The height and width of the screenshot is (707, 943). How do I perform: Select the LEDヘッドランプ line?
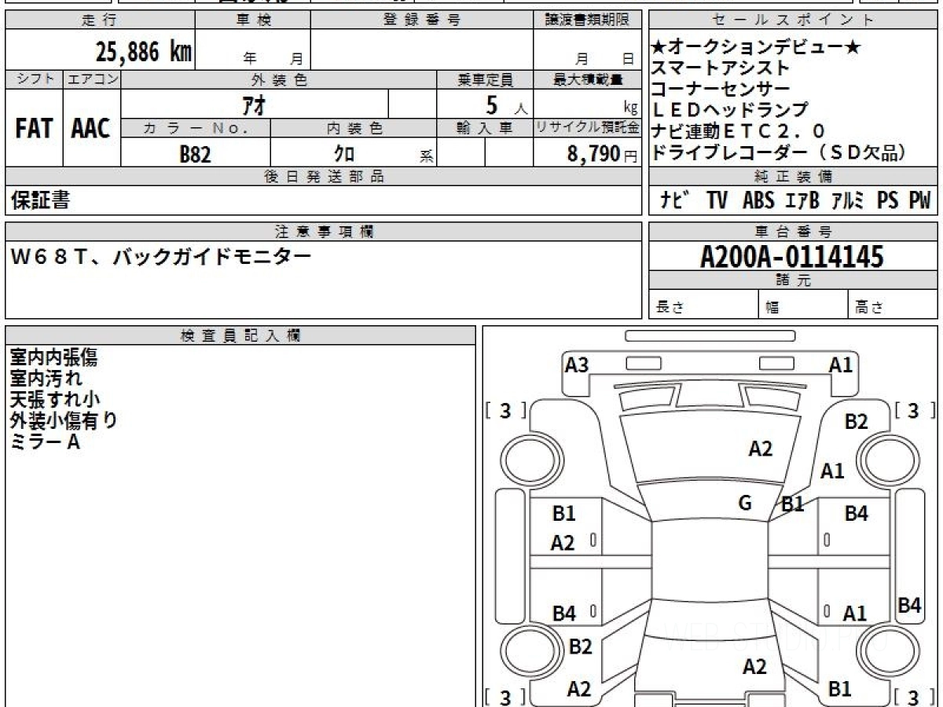pos(730,111)
